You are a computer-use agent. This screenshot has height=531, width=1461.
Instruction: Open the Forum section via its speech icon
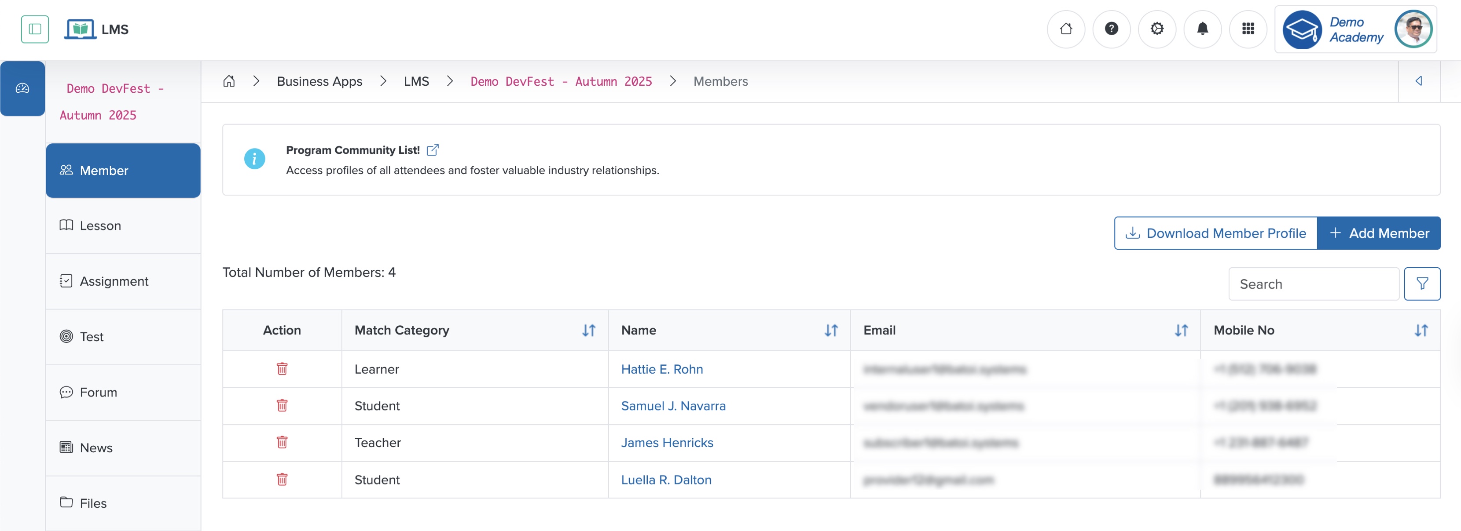[66, 392]
